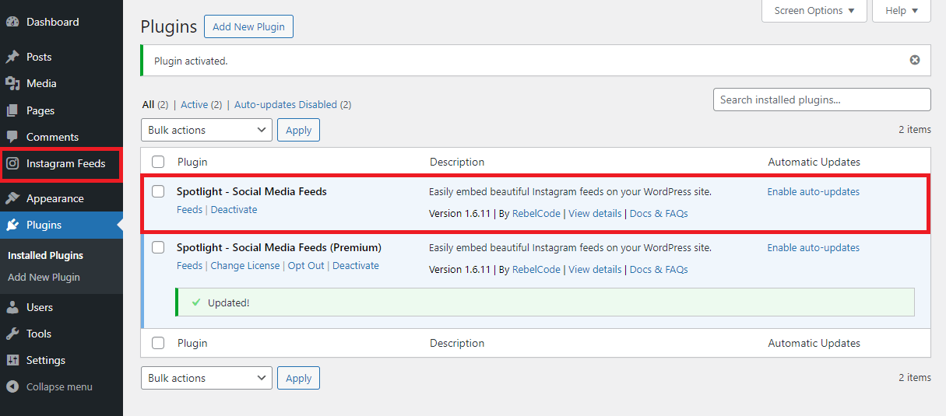Expand the Help panel
Image resolution: width=946 pixels, height=416 pixels.
(902, 11)
